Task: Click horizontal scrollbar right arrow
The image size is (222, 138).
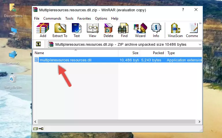Action: click(x=199, y=122)
